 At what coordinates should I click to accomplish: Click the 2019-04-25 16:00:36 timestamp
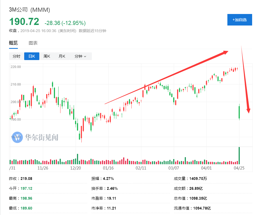(x=38, y=31)
